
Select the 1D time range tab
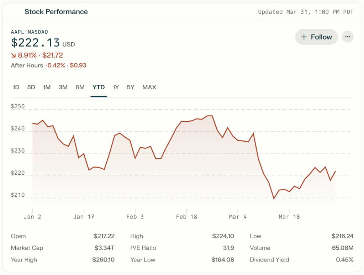pos(16,87)
